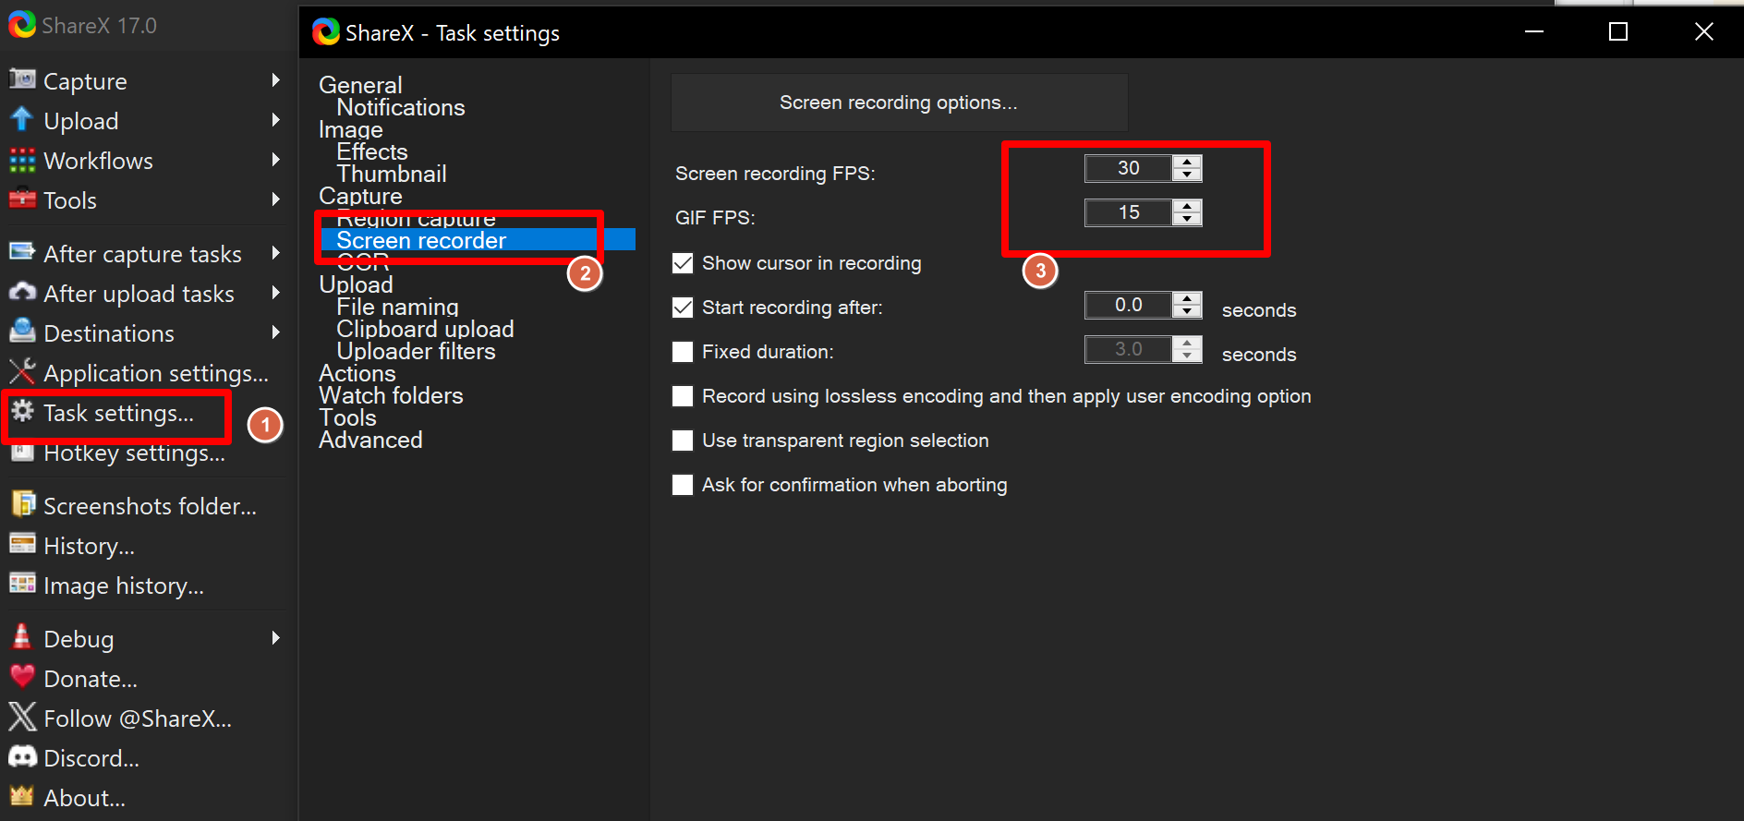Open Hotkey settings menu entry
The image size is (1744, 821).
[x=134, y=453]
